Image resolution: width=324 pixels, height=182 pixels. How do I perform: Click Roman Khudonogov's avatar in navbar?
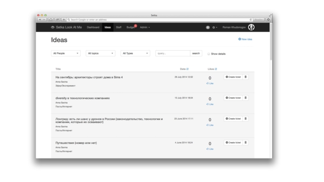[x=252, y=28]
